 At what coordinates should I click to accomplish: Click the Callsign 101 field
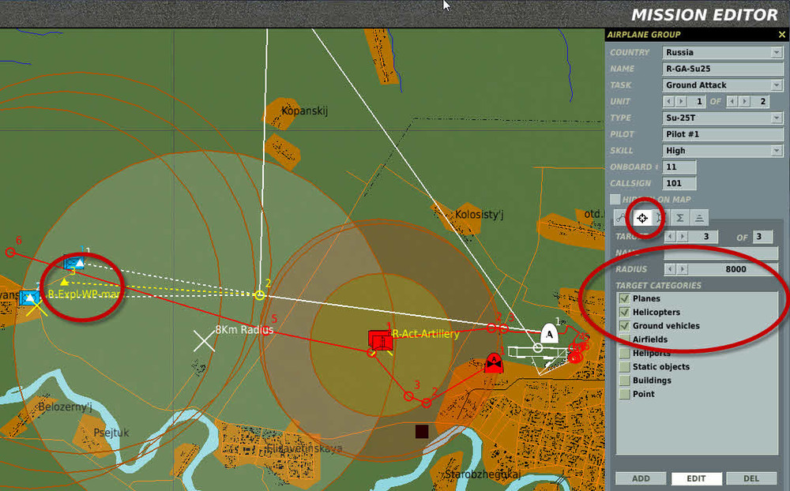point(679,183)
